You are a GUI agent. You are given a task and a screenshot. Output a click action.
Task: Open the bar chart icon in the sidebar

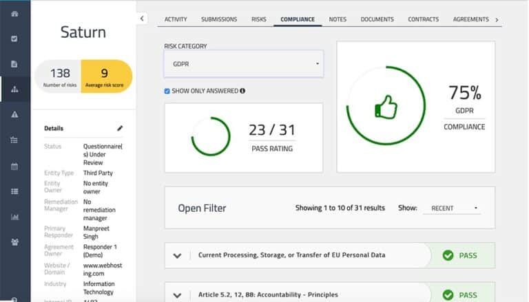(14, 217)
